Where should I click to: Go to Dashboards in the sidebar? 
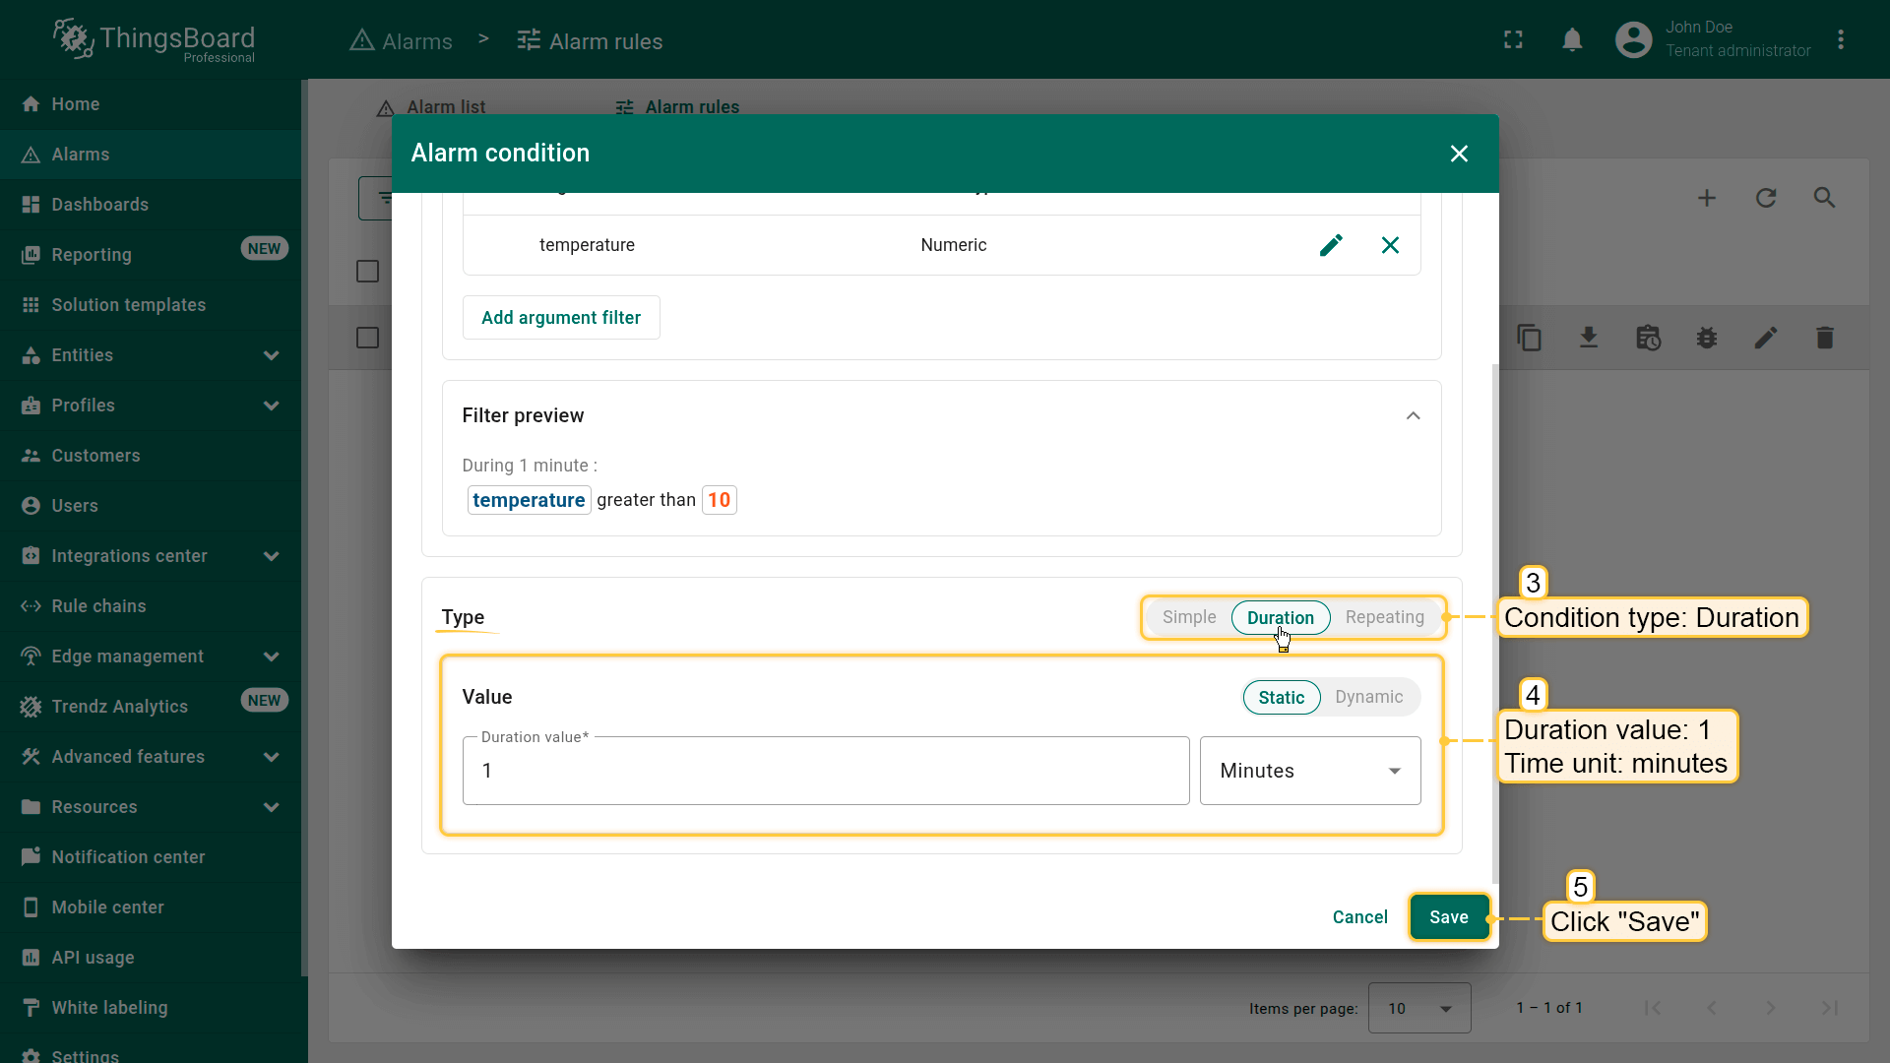[99, 205]
